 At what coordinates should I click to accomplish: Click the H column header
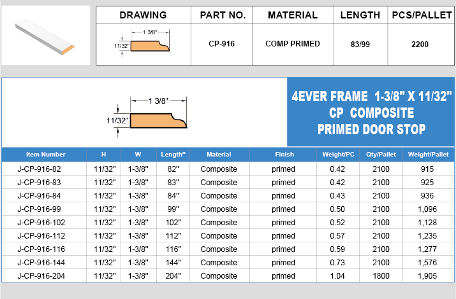tap(103, 155)
